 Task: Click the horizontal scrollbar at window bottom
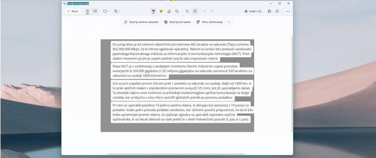[176, 154]
